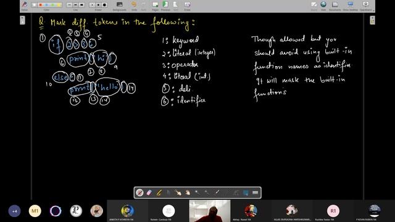This screenshot has height=222, width=395.
Task: Expand the right side panel tab
Action: point(372,20)
